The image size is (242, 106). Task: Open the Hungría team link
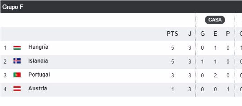[38, 47]
